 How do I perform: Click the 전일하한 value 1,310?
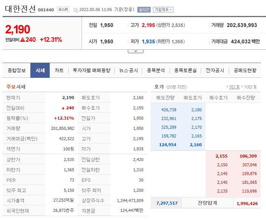click(x=138, y=170)
